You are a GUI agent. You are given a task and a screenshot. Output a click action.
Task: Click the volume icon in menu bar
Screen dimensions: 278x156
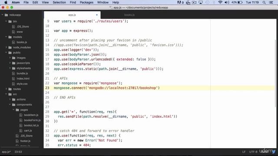(227, 2)
